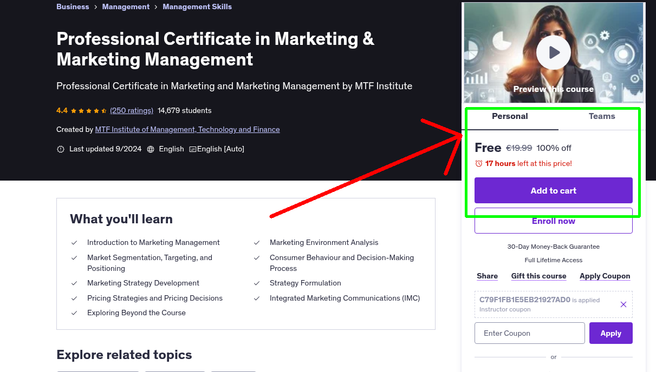This screenshot has height=372, width=656.
Task: Click the 4.4 rating number
Action: 62,110
